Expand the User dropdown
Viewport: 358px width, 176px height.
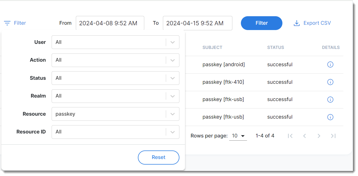point(172,42)
